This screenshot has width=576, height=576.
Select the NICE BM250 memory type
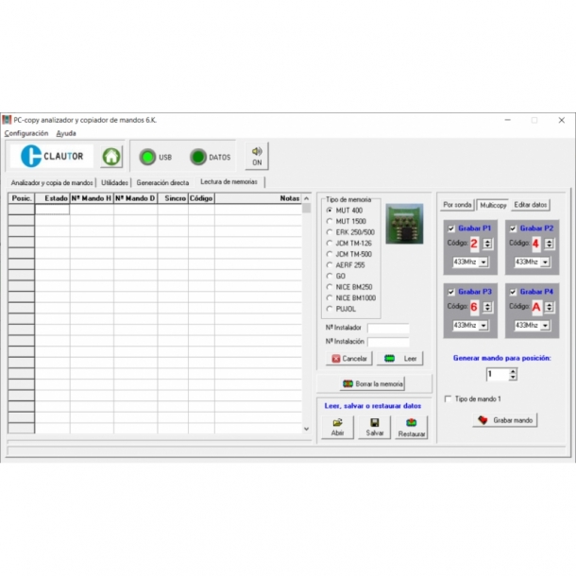pos(330,286)
